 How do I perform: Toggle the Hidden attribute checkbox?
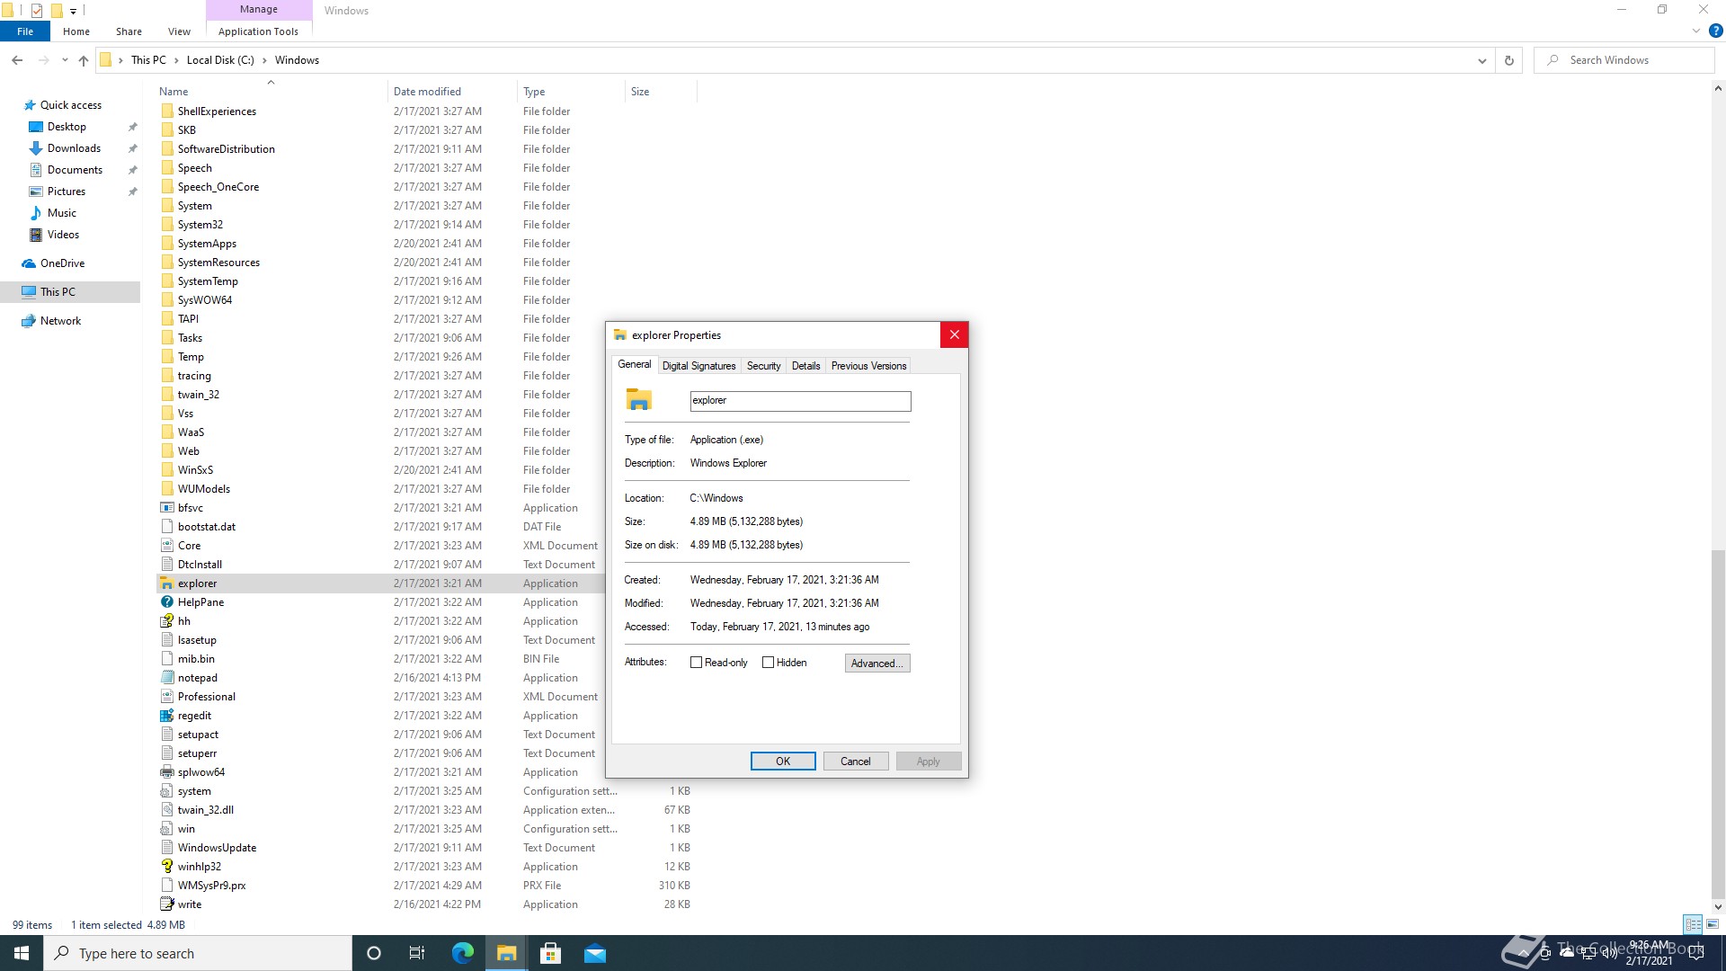[768, 663]
